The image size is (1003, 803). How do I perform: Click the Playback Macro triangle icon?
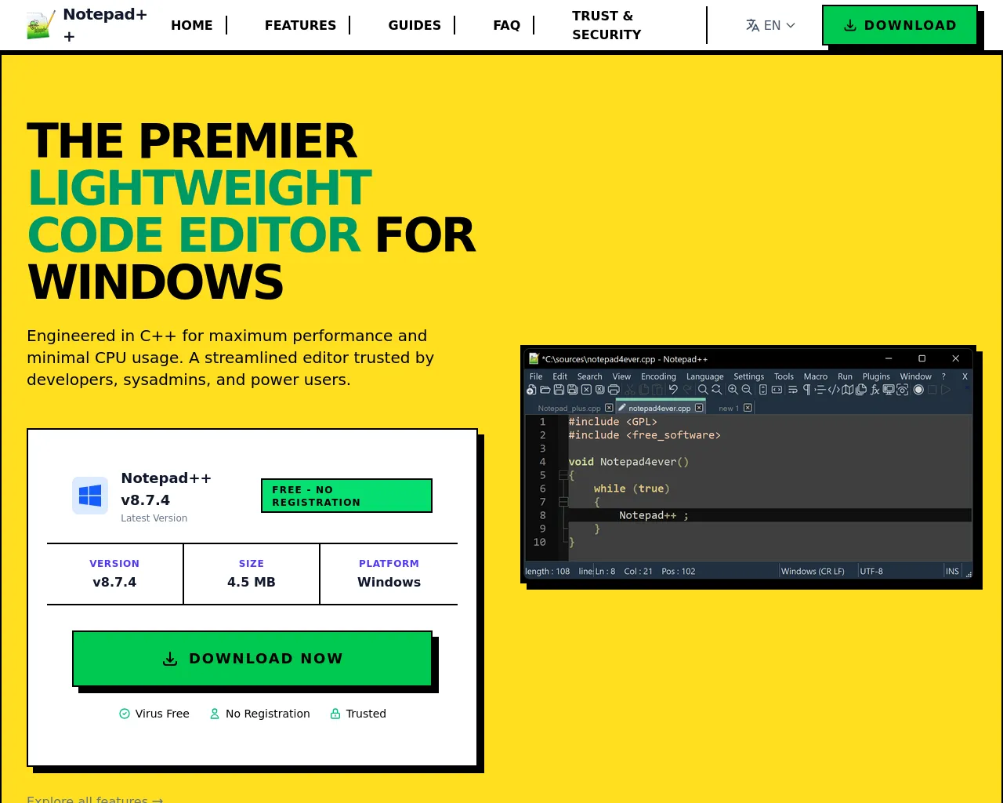point(946,390)
